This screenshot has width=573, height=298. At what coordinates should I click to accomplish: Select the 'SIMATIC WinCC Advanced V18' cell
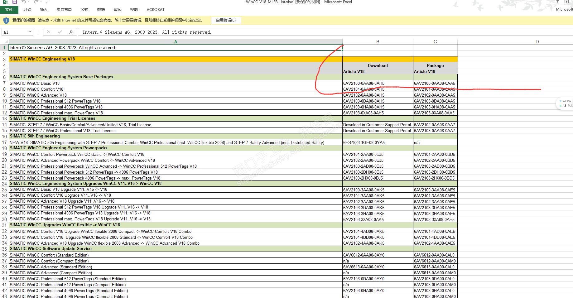(176, 95)
